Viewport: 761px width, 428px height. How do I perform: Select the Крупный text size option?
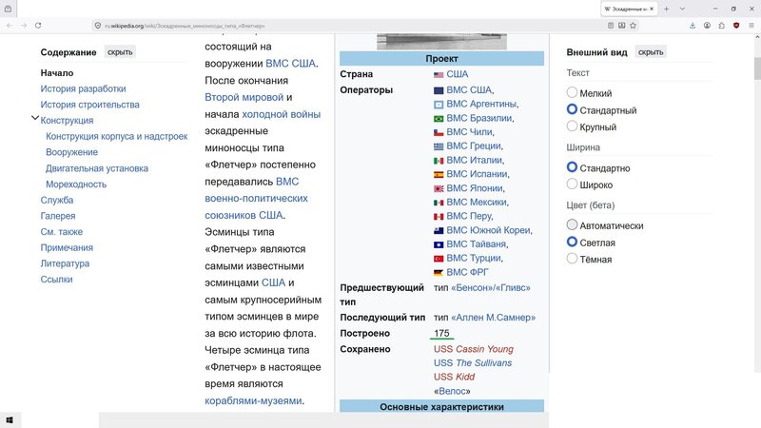(572, 126)
